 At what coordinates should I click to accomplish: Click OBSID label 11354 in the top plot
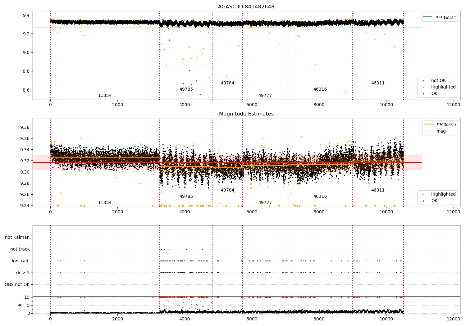[x=105, y=96]
